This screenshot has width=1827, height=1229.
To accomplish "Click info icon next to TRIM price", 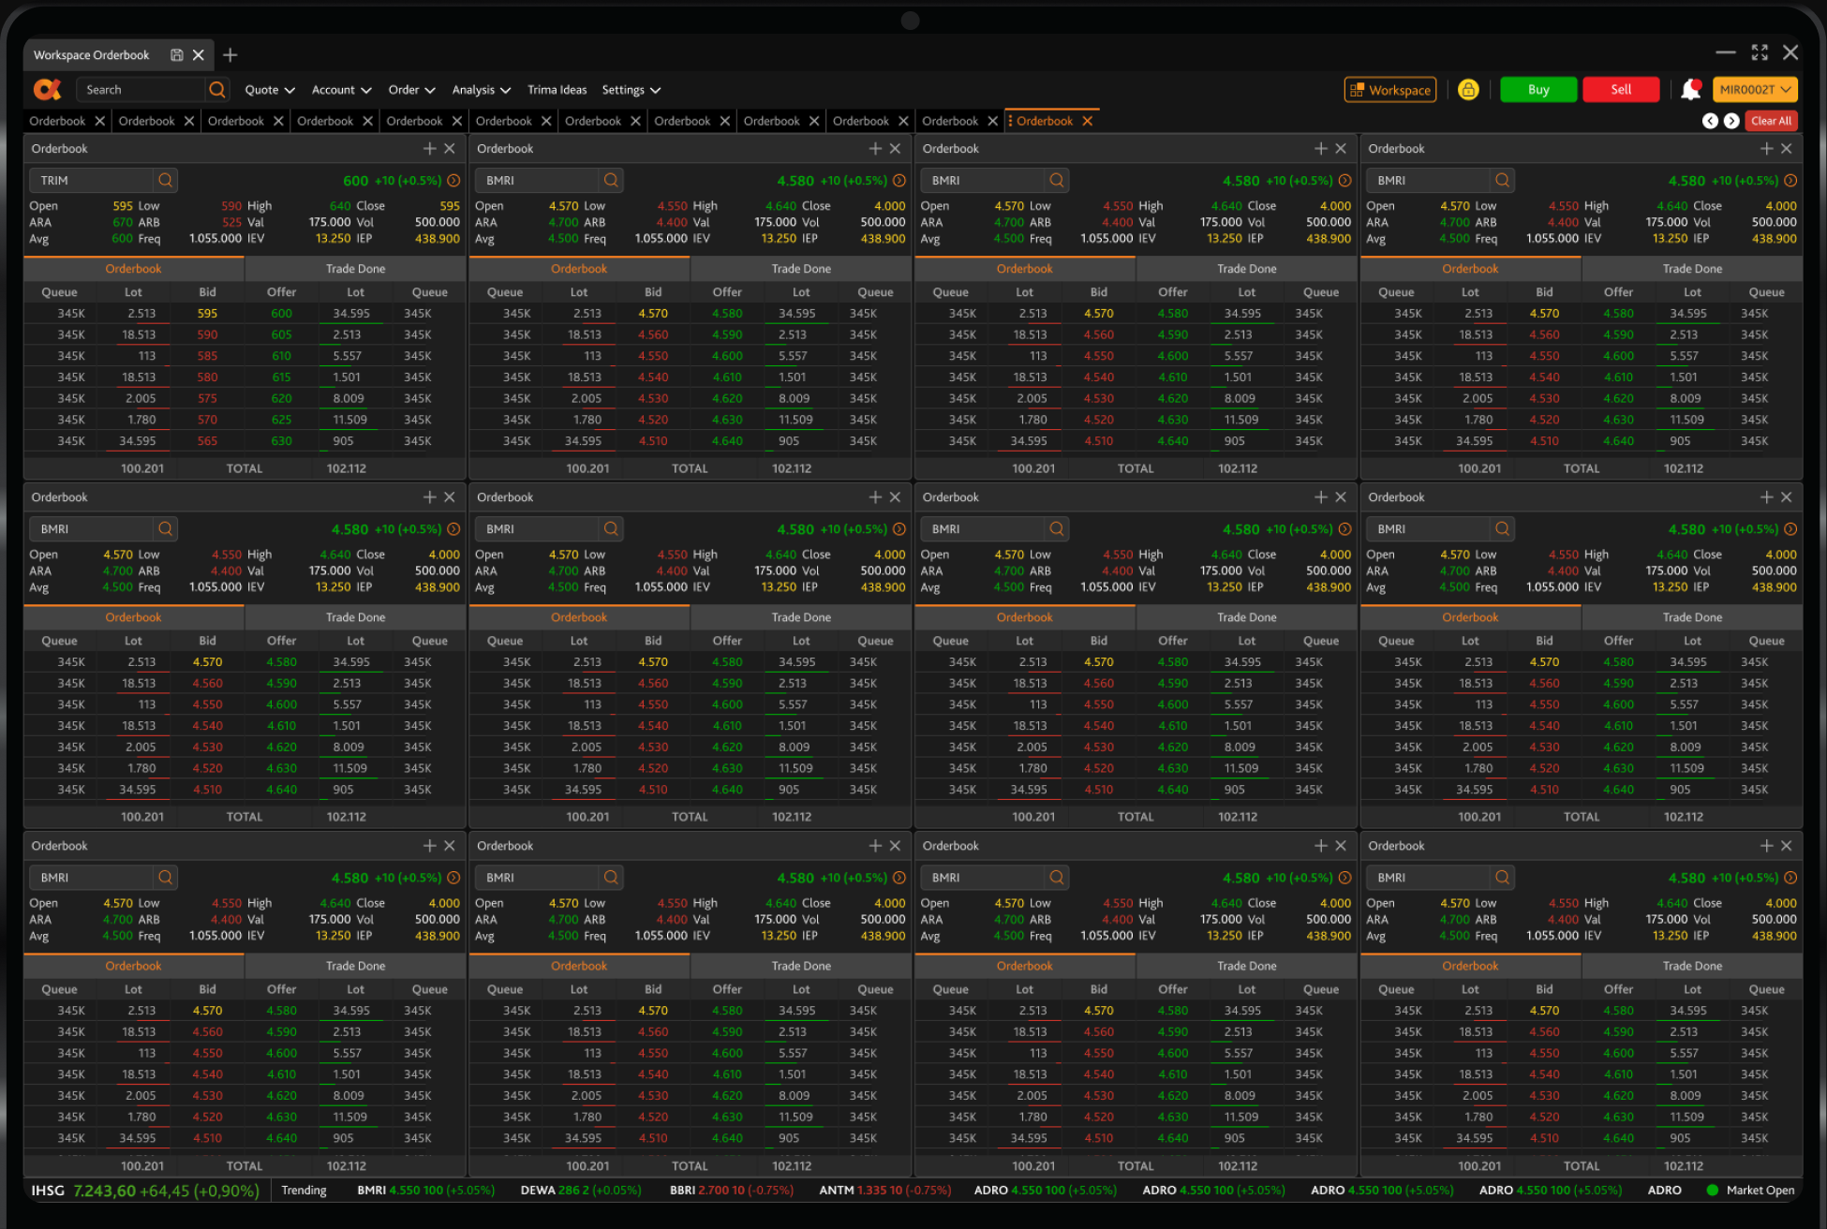I will pyautogui.click(x=453, y=181).
